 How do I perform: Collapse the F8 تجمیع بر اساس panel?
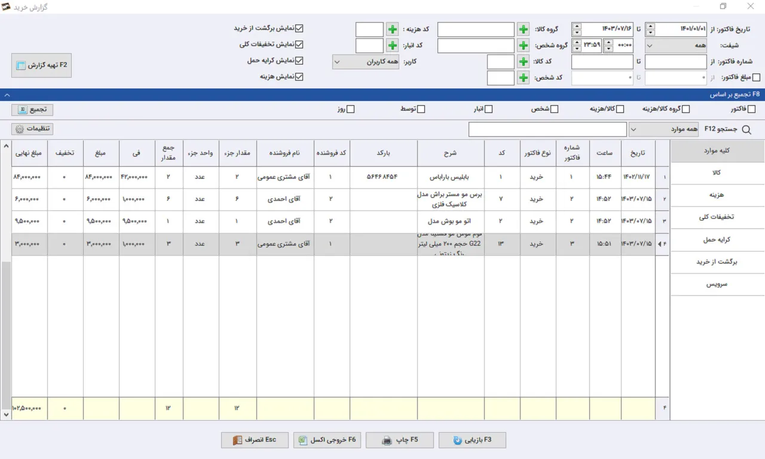tap(7, 94)
